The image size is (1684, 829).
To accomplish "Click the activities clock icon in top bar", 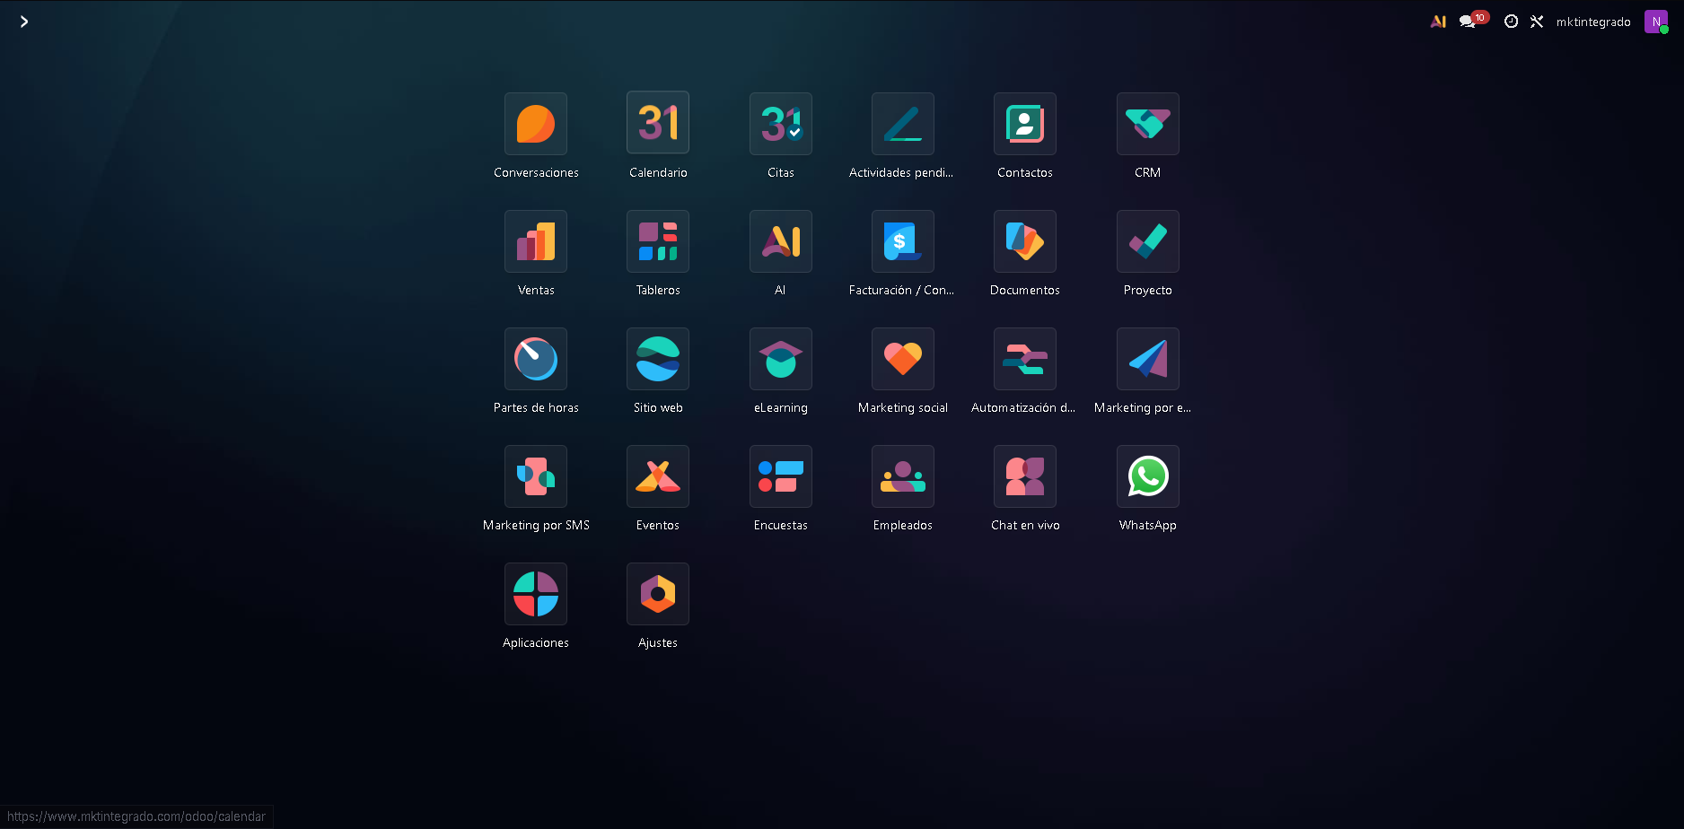I will pyautogui.click(x=1511, y=22).
